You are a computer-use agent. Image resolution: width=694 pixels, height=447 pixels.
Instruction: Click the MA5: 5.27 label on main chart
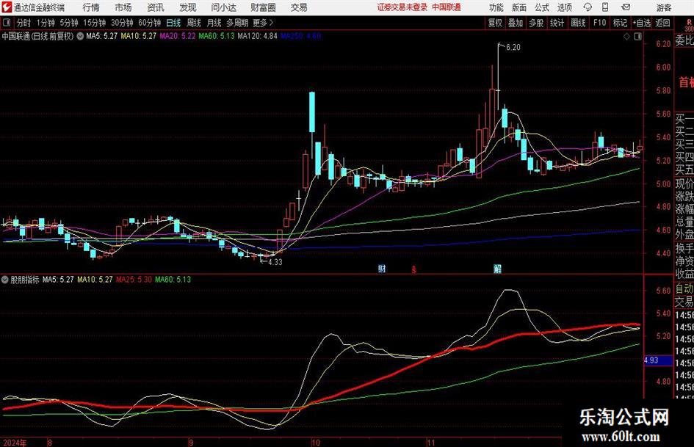(102, 36)
